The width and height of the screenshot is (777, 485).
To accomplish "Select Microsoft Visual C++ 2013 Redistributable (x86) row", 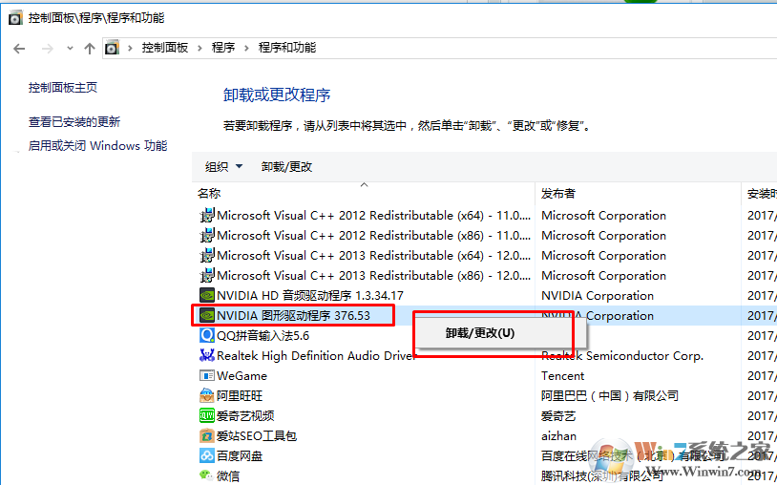I will click(x=373, y=276).
